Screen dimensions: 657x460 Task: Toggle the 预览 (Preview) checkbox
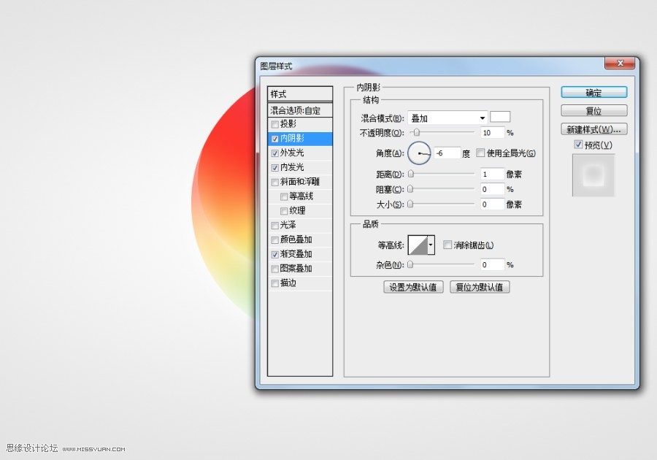(x=577, y=145)
